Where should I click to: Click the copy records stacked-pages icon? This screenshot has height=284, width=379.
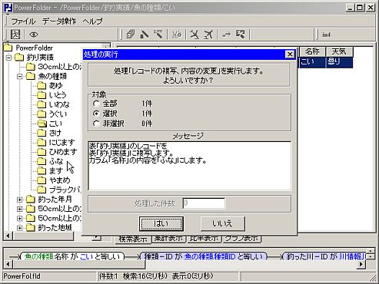click(131, 34)
